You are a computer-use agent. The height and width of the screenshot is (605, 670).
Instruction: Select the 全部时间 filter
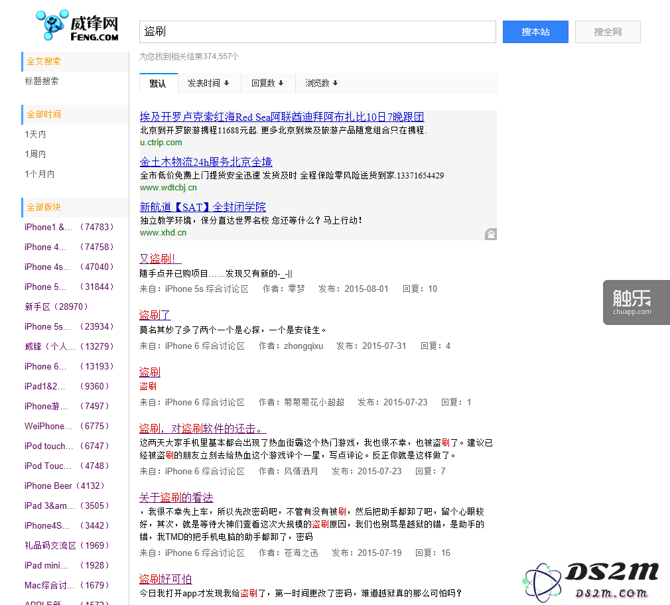(x=44, y=115)
